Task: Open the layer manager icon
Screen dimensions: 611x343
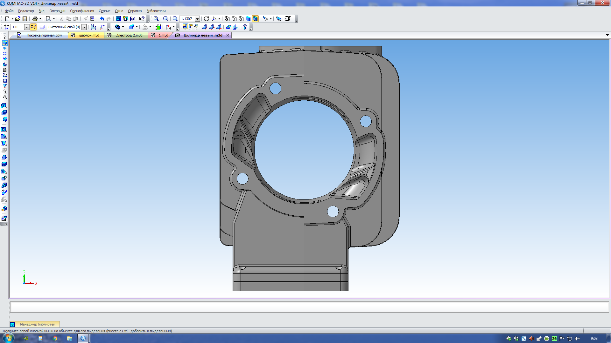Action: tap(43, 27)
